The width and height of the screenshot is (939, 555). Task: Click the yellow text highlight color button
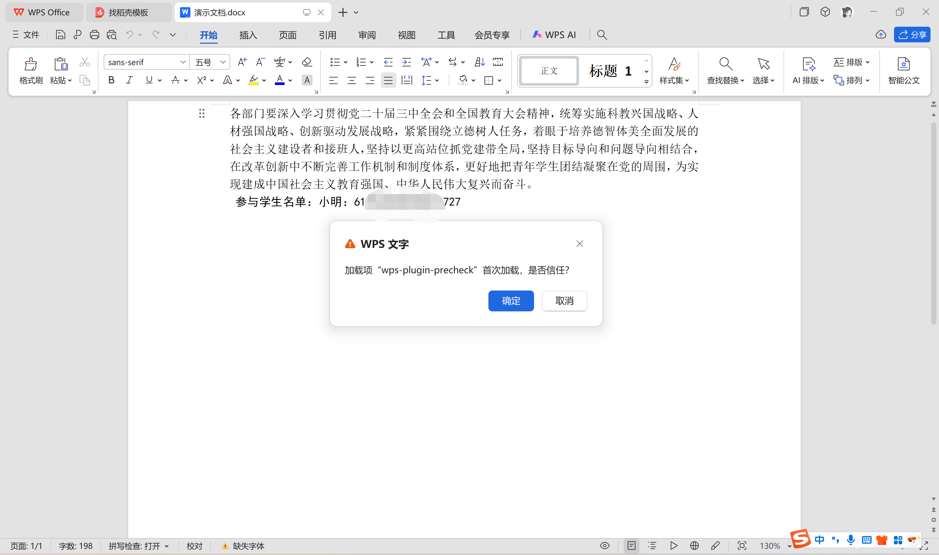(x=254, y=80)
